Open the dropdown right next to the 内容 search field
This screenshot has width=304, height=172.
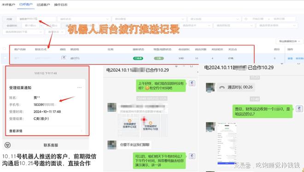[84, 19]
